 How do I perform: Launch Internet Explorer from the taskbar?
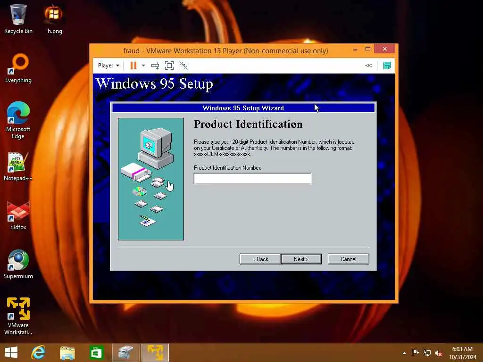[39, 353]
